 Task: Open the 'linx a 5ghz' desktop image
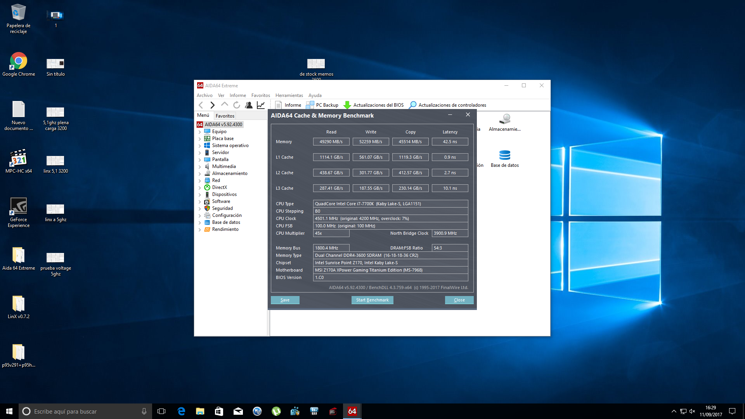(x=55, y=213)
